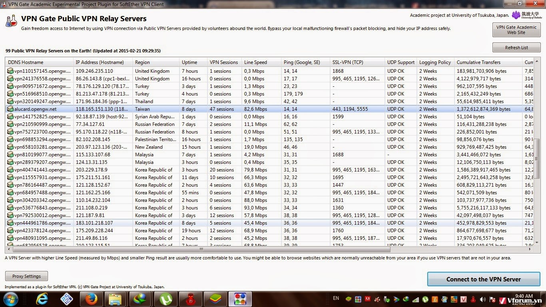Click '88,0 Mbps' line speed cell
The height and width of the screenshot is (307, 546).
[255, 200]
